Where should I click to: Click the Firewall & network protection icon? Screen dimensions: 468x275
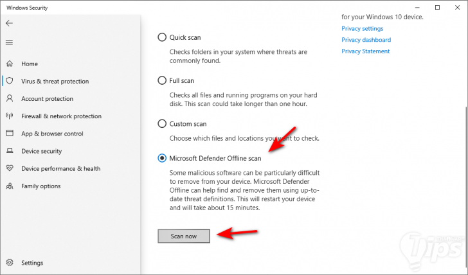click(9, 116)
